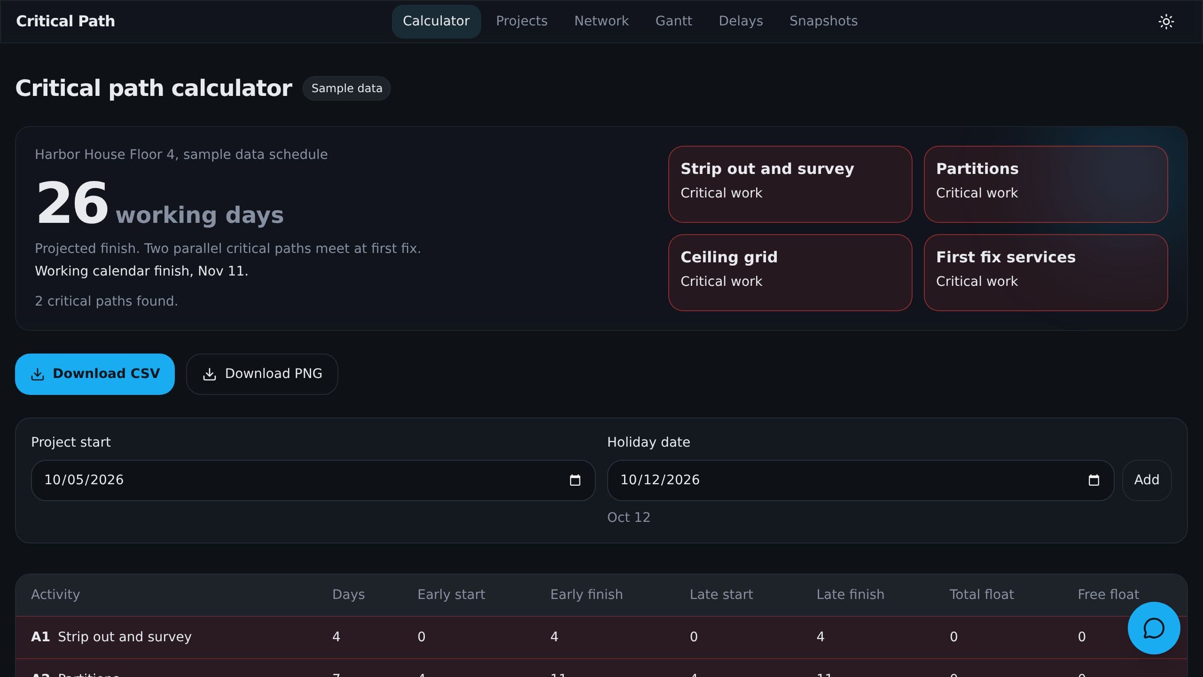Click the '26 working days' figure
Viewport: 1203px width, 677px height.
[160, 204]
